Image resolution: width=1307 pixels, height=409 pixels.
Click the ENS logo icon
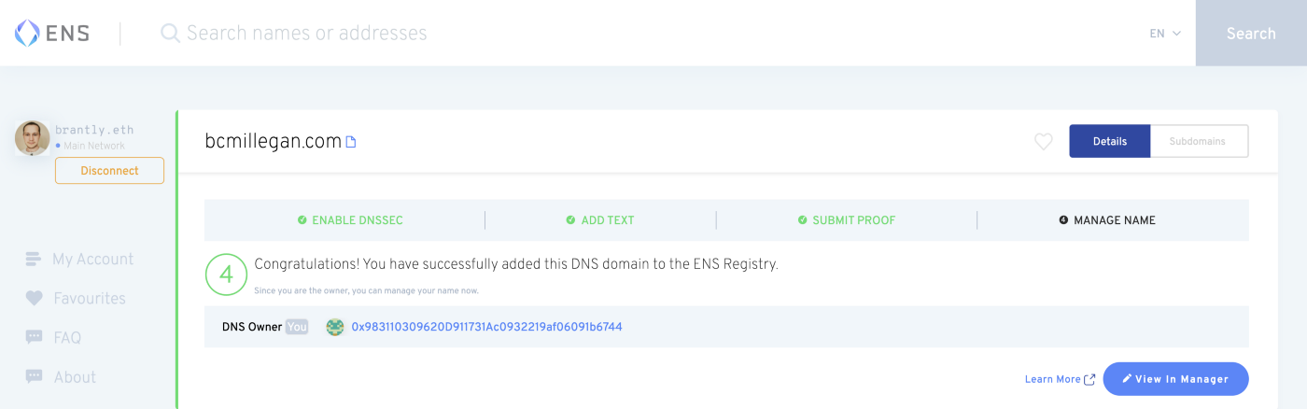pos(27,34)
